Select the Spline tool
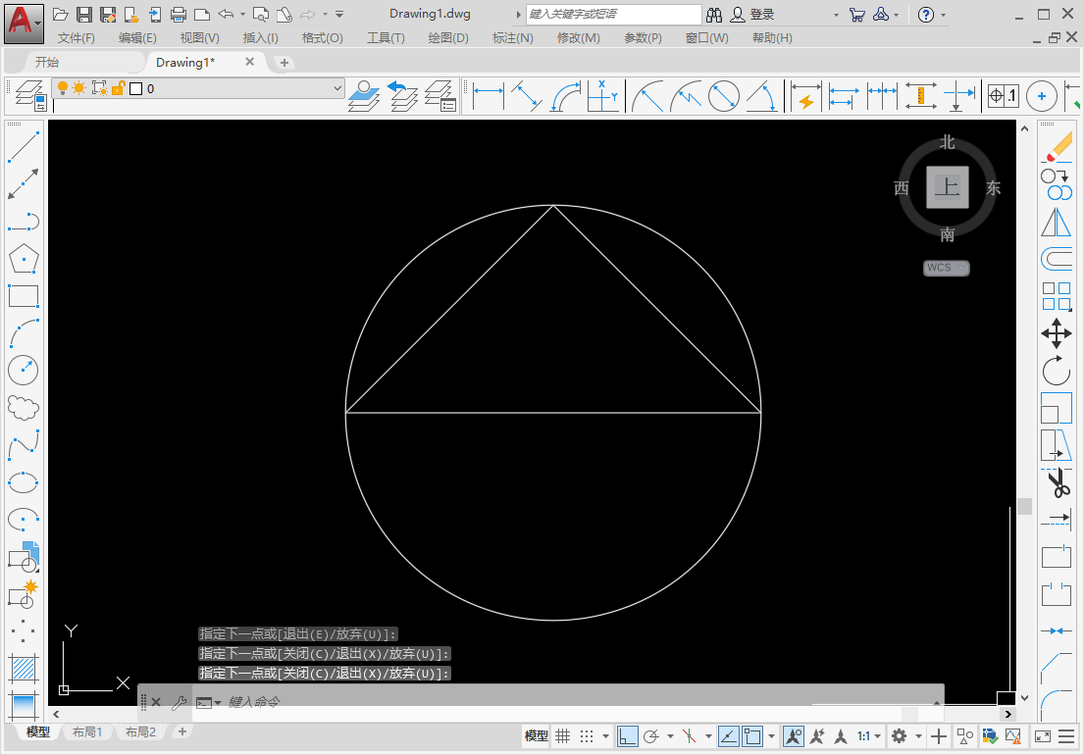Viewport: 1084px width, 755px height. tap(24, 445)
